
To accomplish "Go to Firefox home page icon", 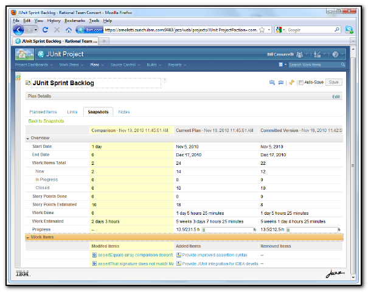I will point(69,30).
